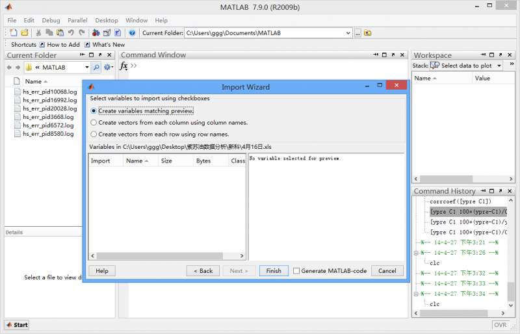Click the Next button in Import Wizard

(x=239, y=271)
